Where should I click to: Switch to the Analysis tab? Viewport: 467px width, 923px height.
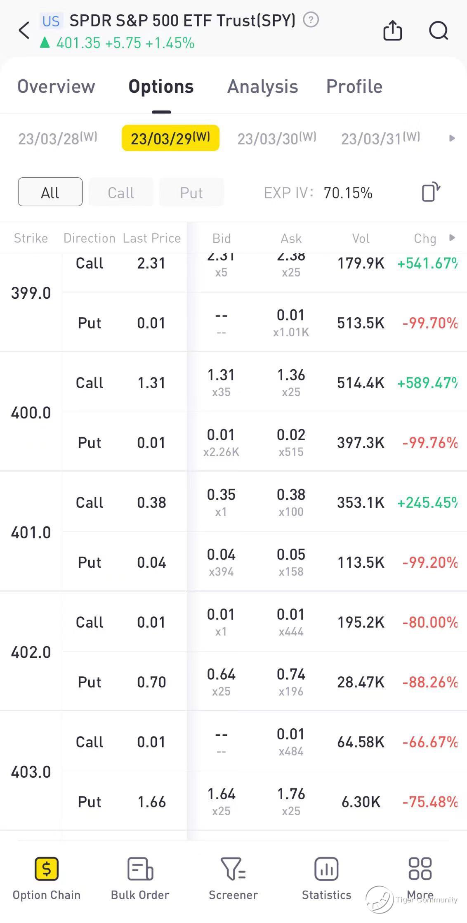coord(263,87)
